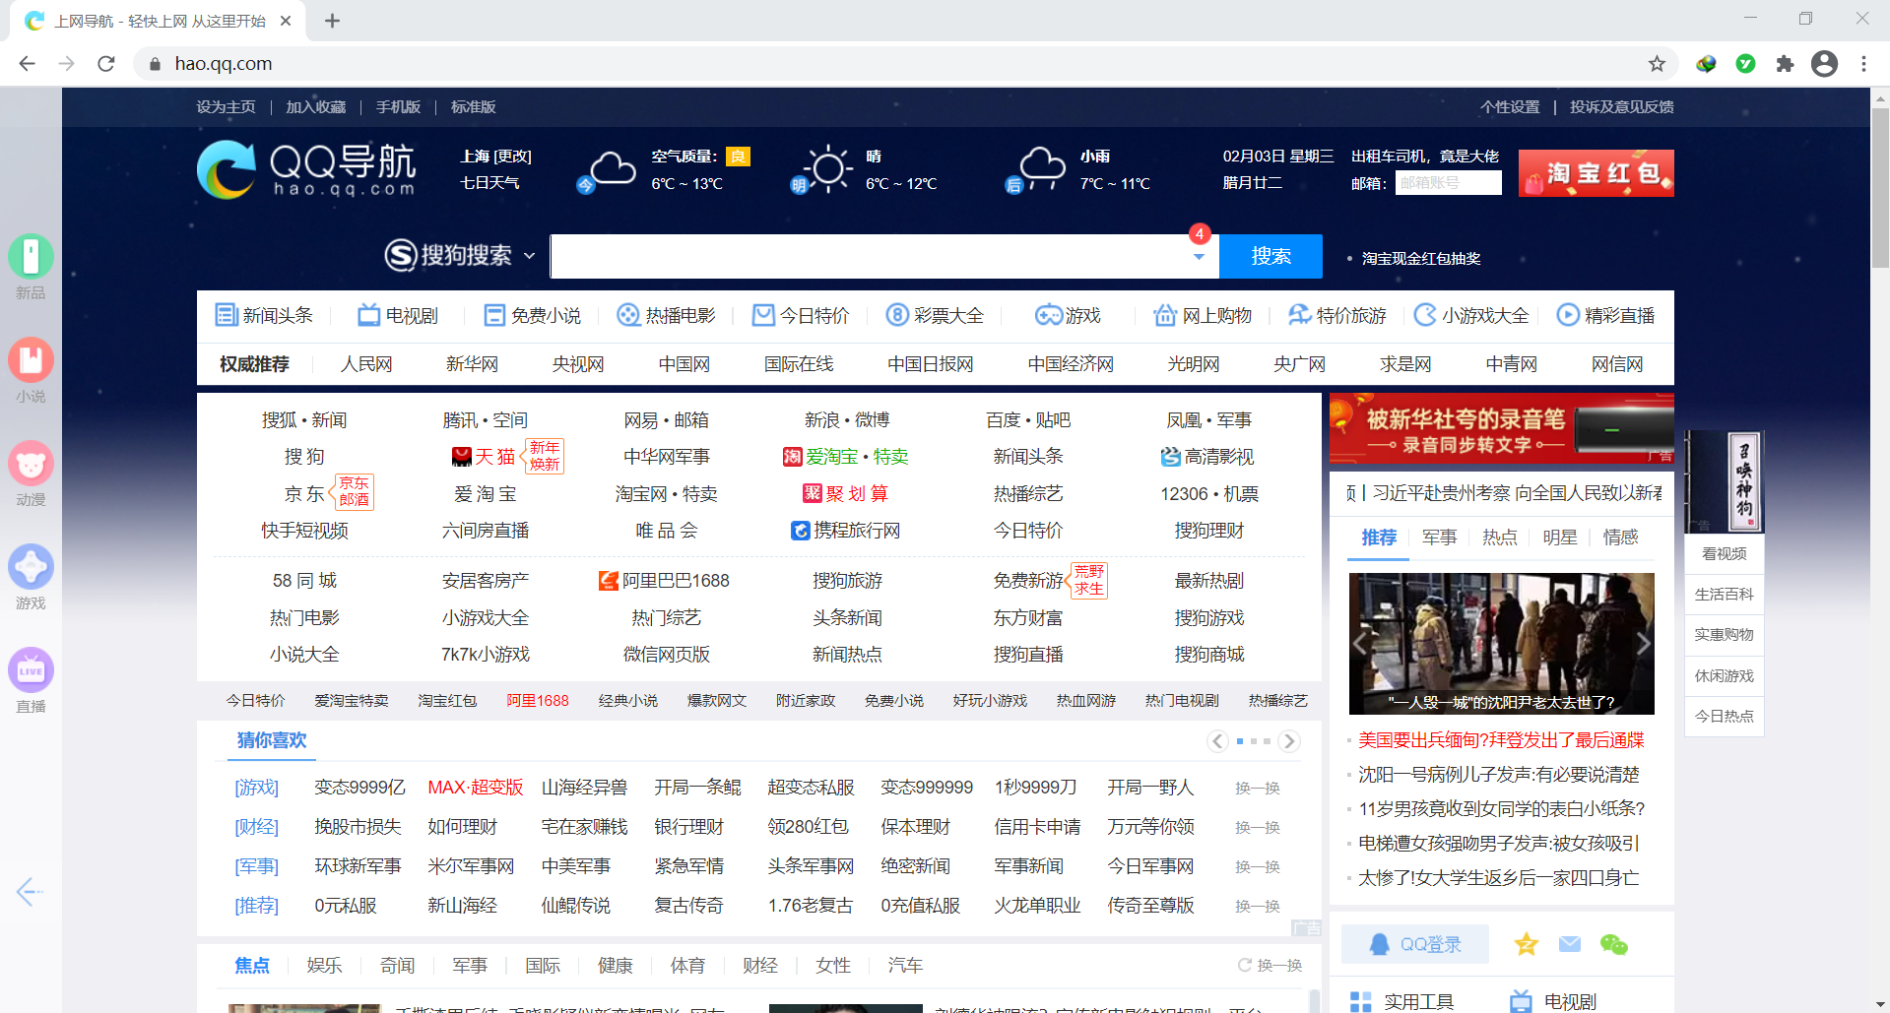Open the 动漫 sidebar icon
The height and width of the screenshot is (1013, 1890).
click(x=31, y=464)
